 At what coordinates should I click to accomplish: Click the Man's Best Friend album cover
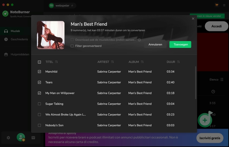click(51, 35)
